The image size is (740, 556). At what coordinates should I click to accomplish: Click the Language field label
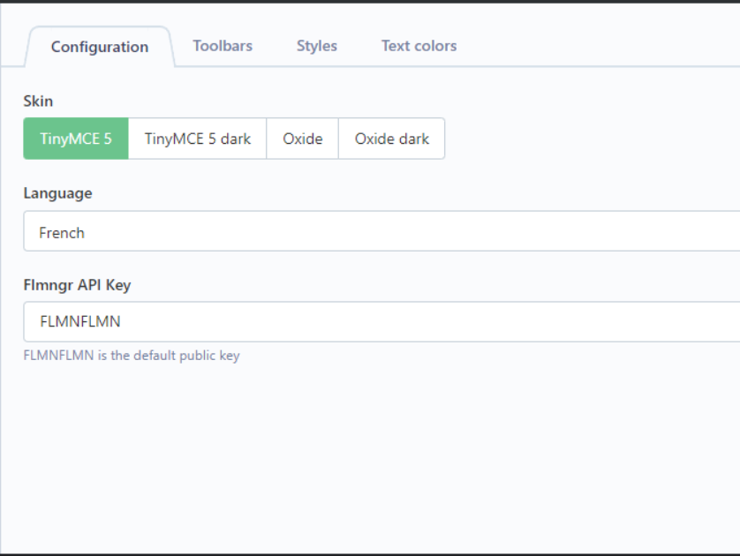(58, 193)
